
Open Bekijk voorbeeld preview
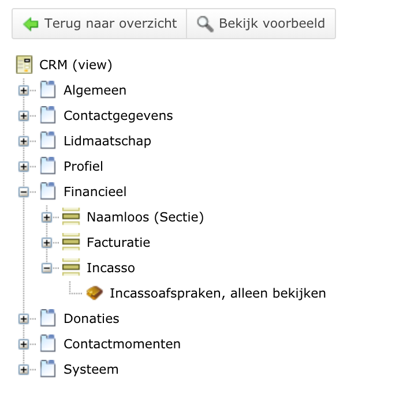click(261, 24)
